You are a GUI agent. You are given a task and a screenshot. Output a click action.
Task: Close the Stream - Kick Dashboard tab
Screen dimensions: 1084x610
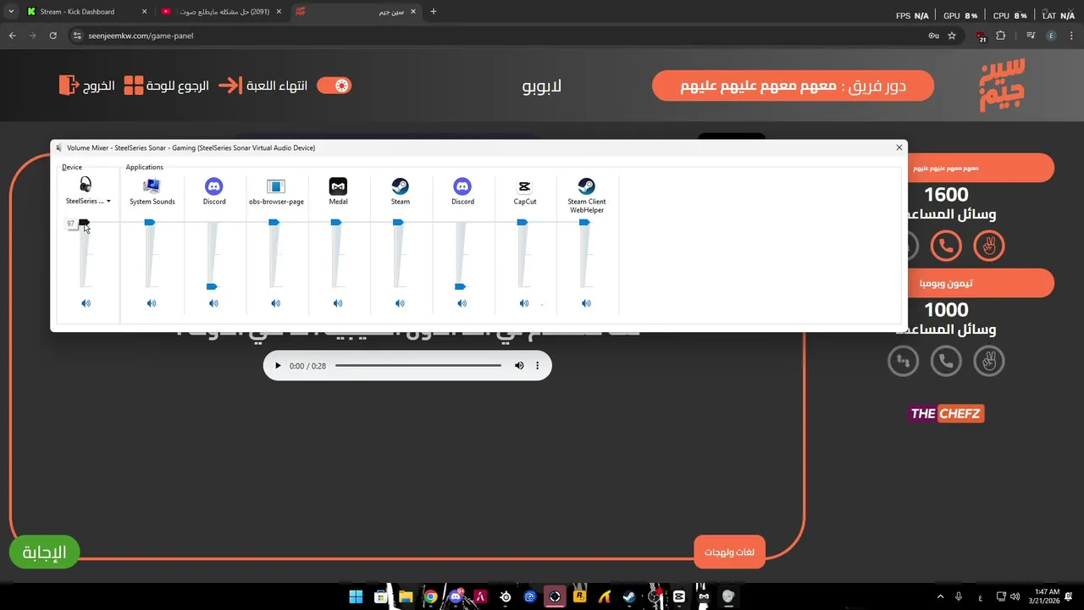point(144,12)
